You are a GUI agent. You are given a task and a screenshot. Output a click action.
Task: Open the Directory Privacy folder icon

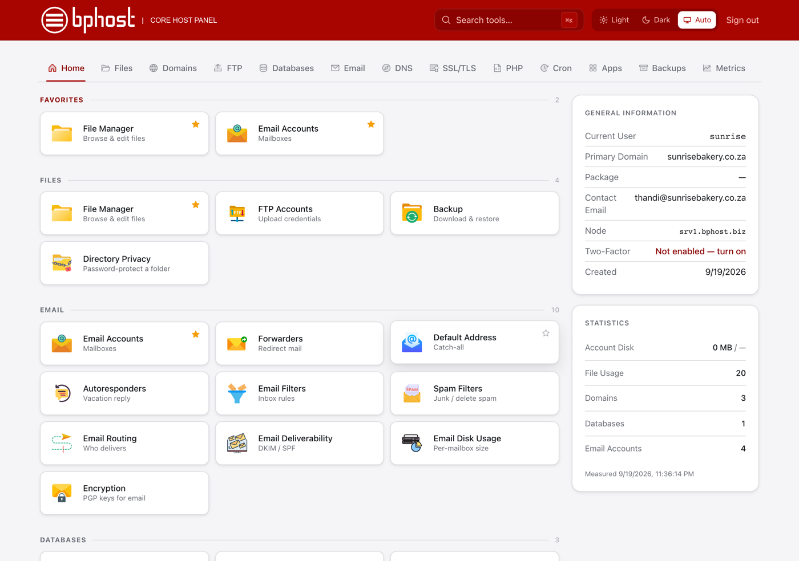(62, 263)
